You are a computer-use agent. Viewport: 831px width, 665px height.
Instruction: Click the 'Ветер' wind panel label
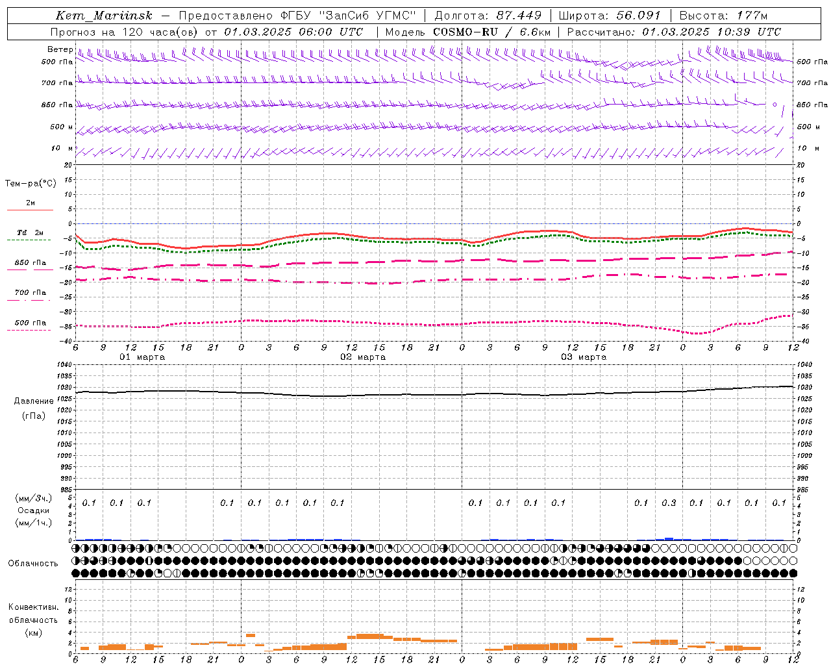tap(60, 49)
